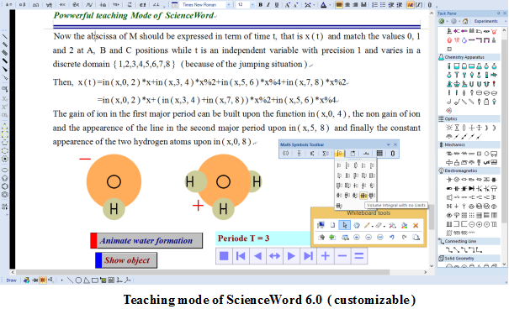Click the Animate water formation button
The image size is (509, 309).
point(146,241)
